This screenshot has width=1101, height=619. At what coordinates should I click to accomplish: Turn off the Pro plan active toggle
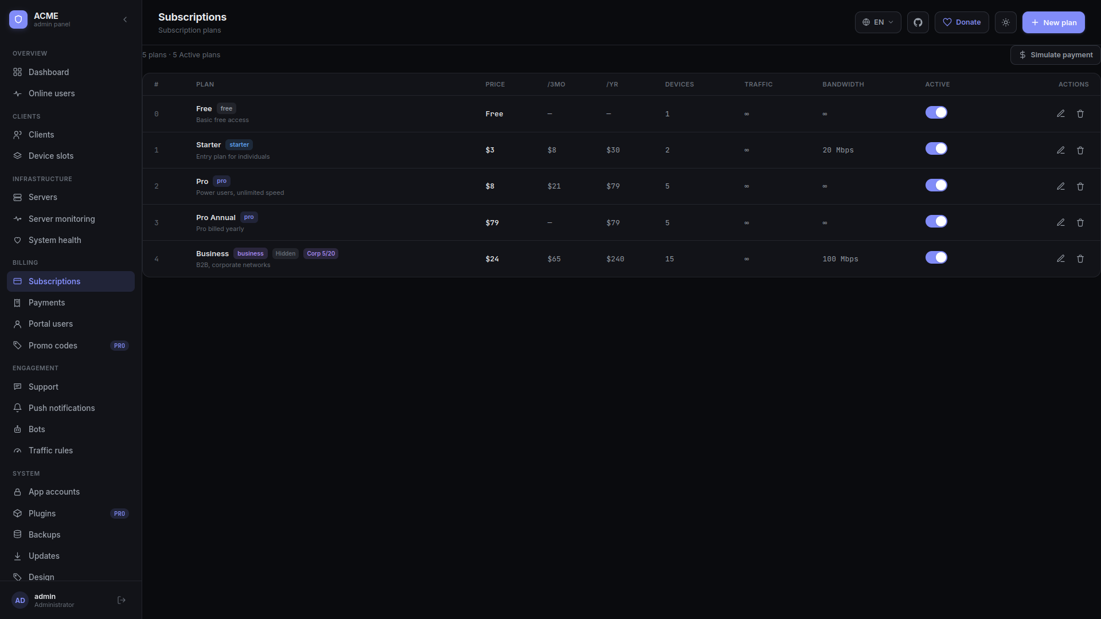pyautogui.click(x=936, y=186)
